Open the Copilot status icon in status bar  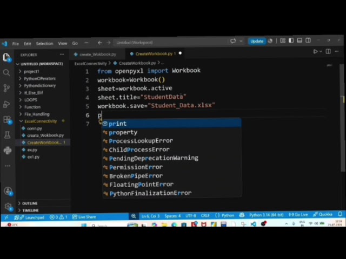pyautogui.click(x=242, y=215)
